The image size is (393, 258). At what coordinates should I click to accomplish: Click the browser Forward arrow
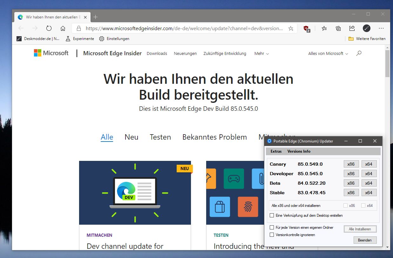coord(35,28)
